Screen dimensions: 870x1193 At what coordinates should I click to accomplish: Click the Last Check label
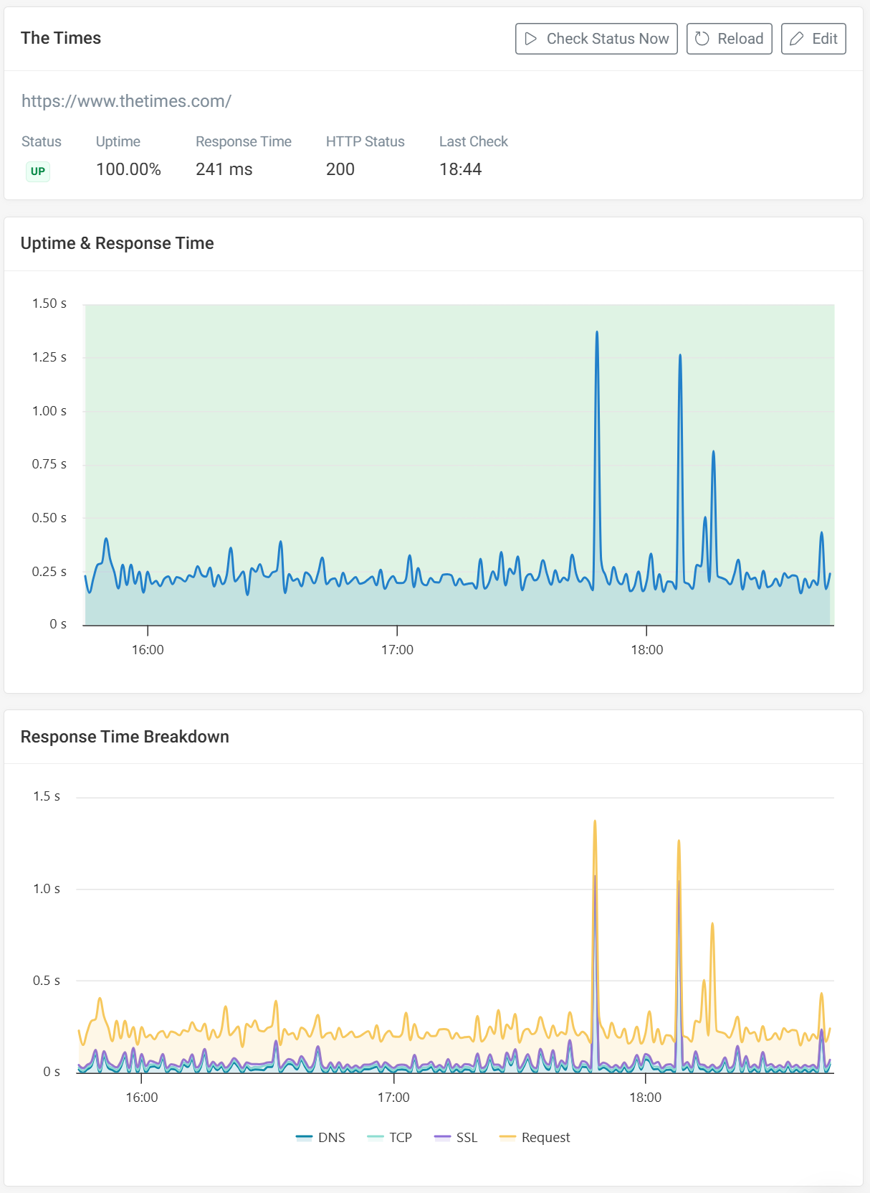(474, 141)
